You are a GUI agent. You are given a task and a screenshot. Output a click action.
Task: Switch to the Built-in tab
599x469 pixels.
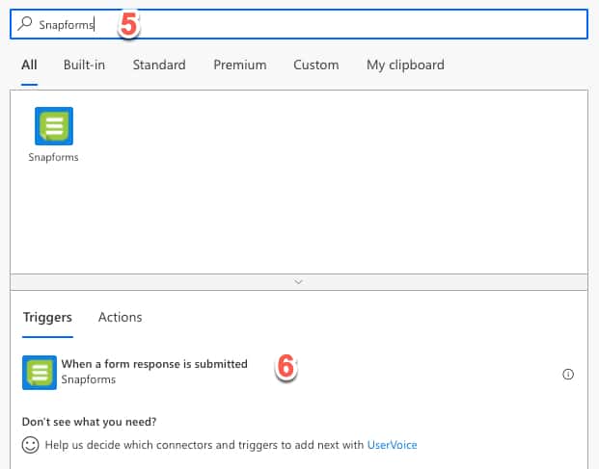84,65
